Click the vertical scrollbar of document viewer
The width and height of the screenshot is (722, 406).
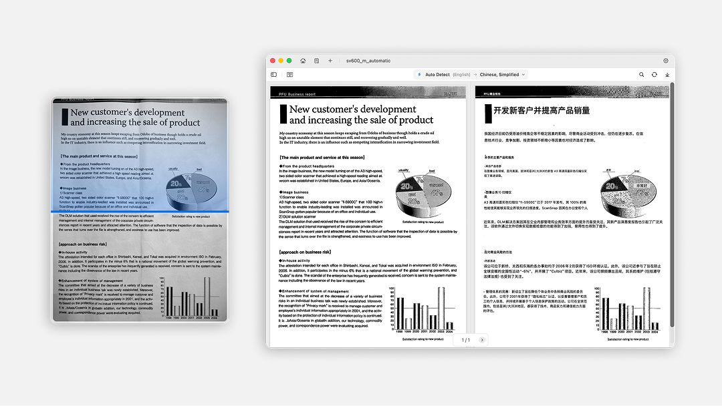(672, 200)
